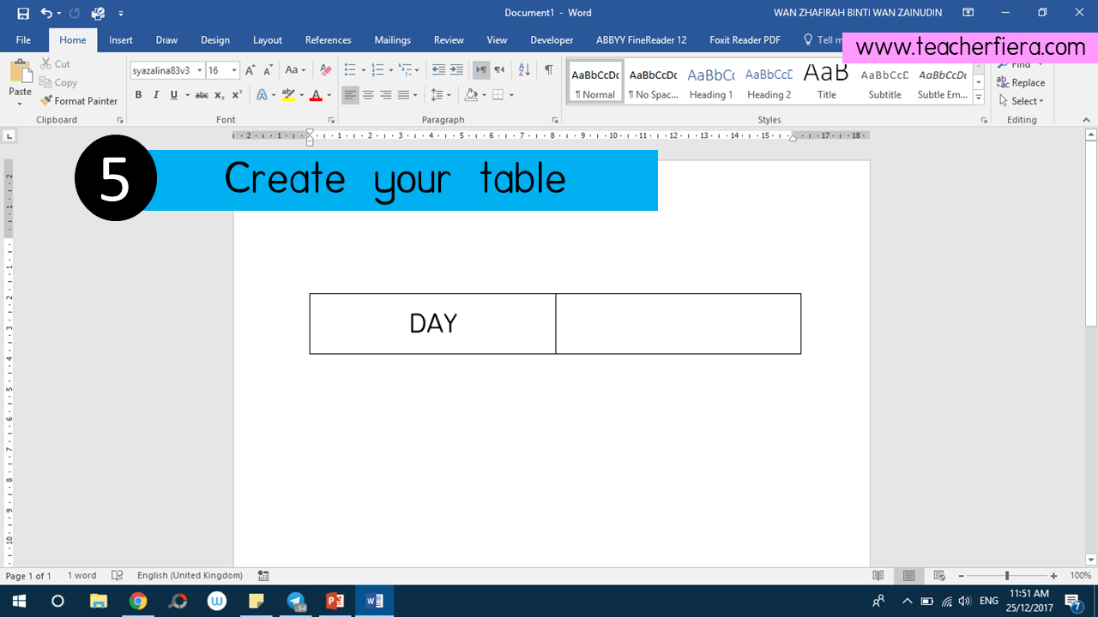Switch to the Insert ribbon tab
This screenshot has width=1098, height=617.
point(120,39)
